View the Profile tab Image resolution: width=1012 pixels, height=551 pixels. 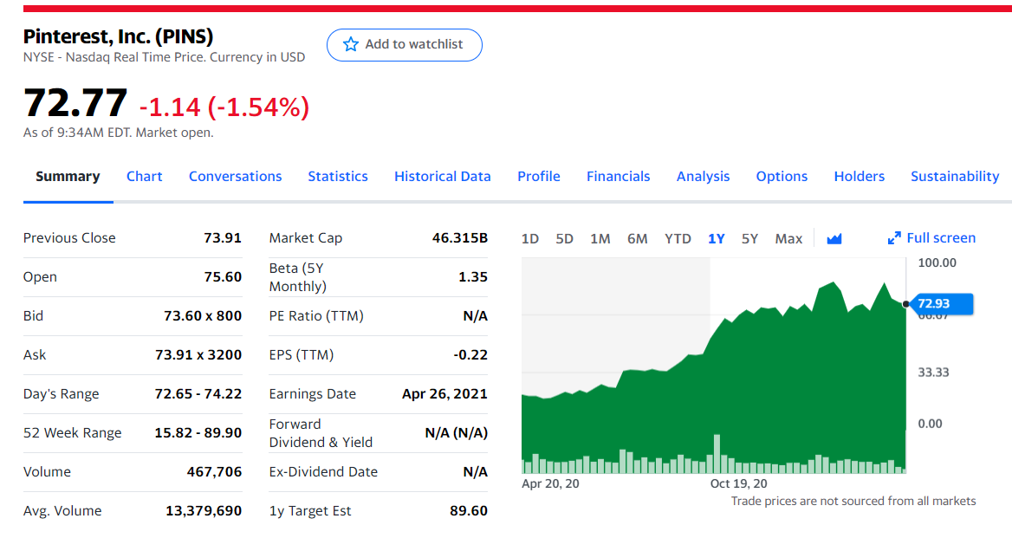tap(538, 176)
